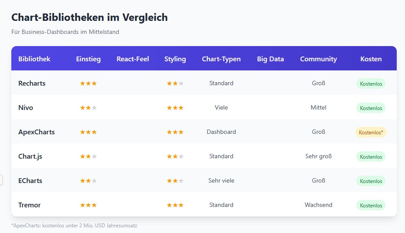405x233 pixels.
Task: Click the Nivo Einstieg star rating
Action: 88,108
